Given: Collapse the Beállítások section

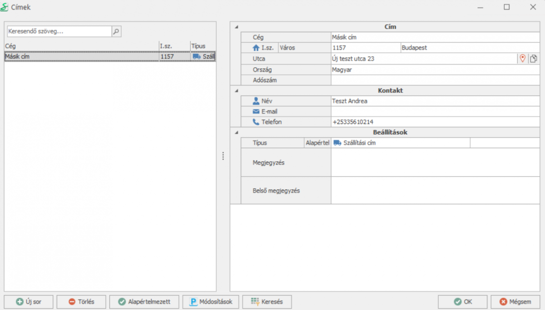Looking at the screenshot, I should coord(236,132).
